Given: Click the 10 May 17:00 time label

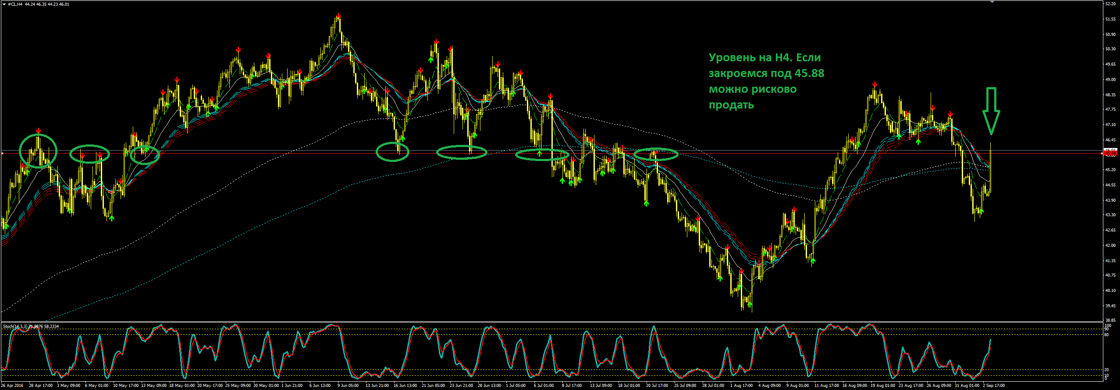Looking at the screenshot, I should (x=126, y=386).
